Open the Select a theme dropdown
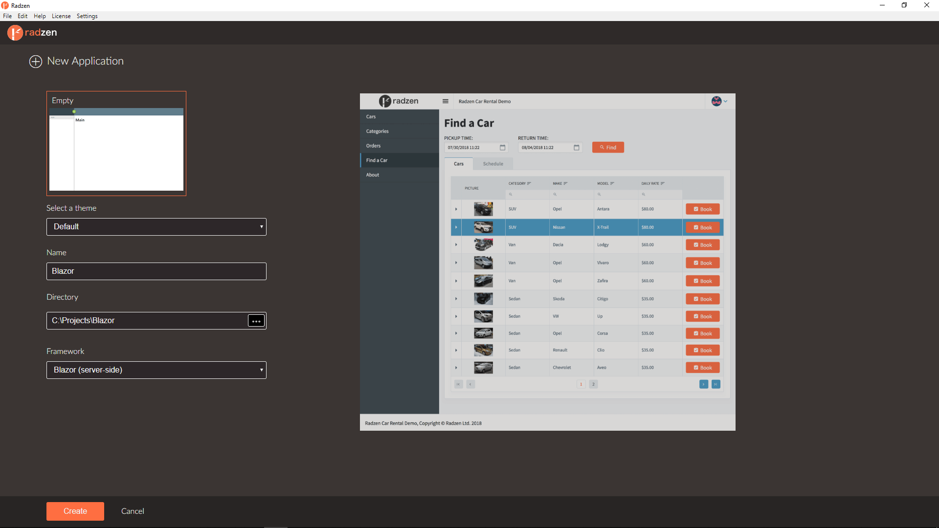 (x=156, y=227)
